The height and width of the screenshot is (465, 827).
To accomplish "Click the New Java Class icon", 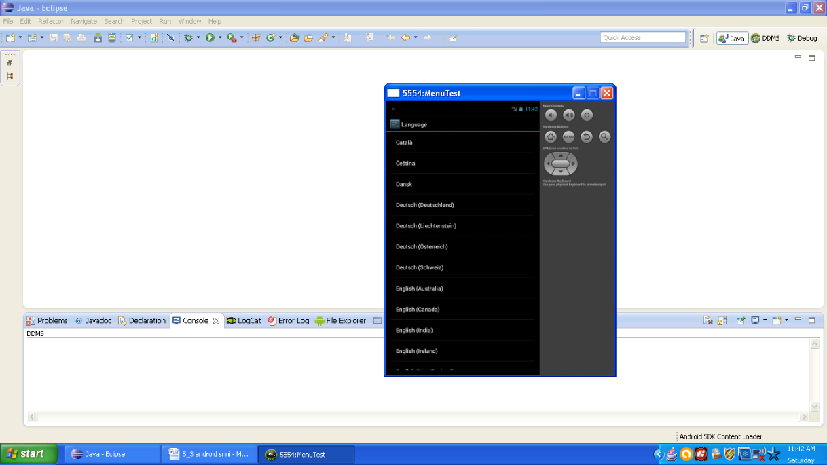I will 270,38.
